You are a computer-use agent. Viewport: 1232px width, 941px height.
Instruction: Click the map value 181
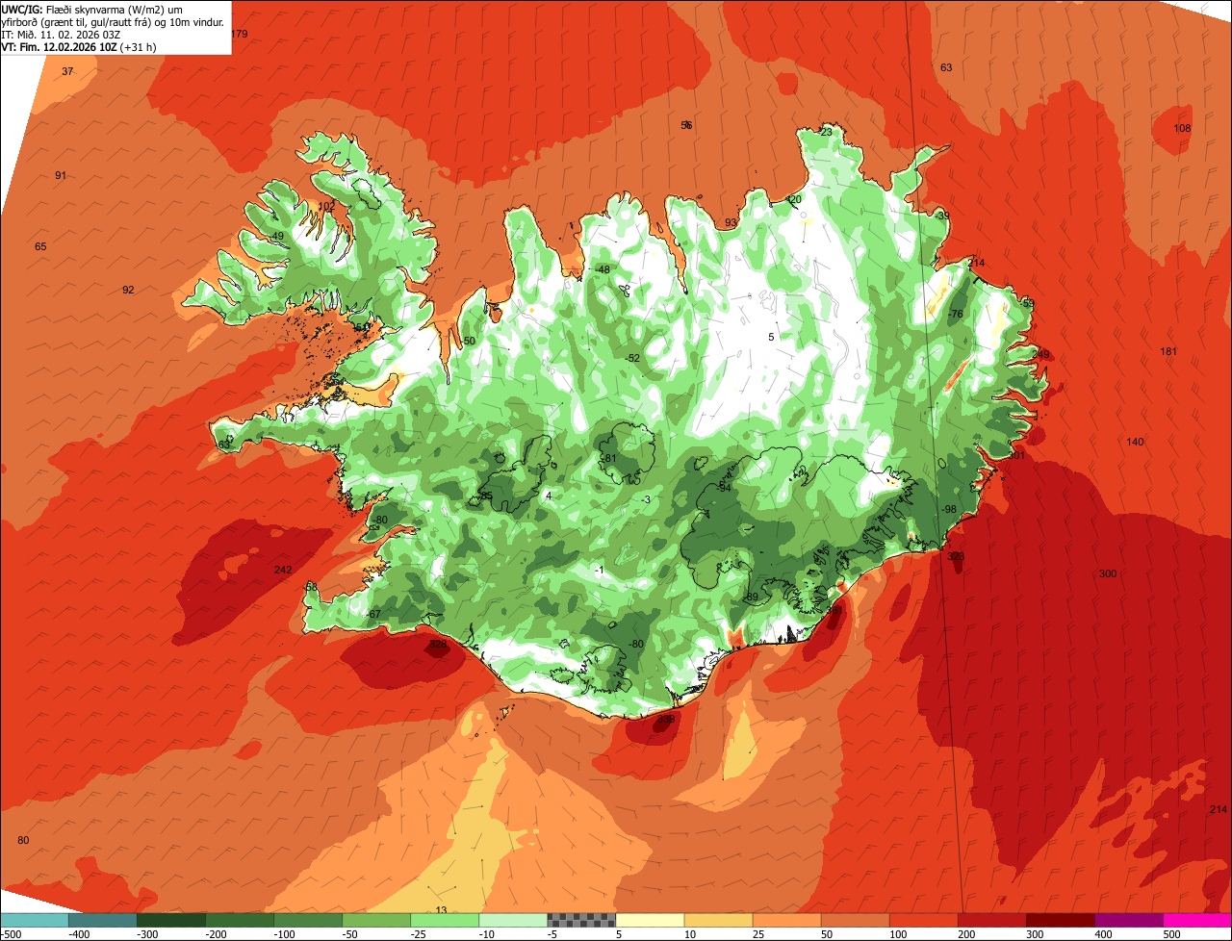click(x=1168, y=351)
